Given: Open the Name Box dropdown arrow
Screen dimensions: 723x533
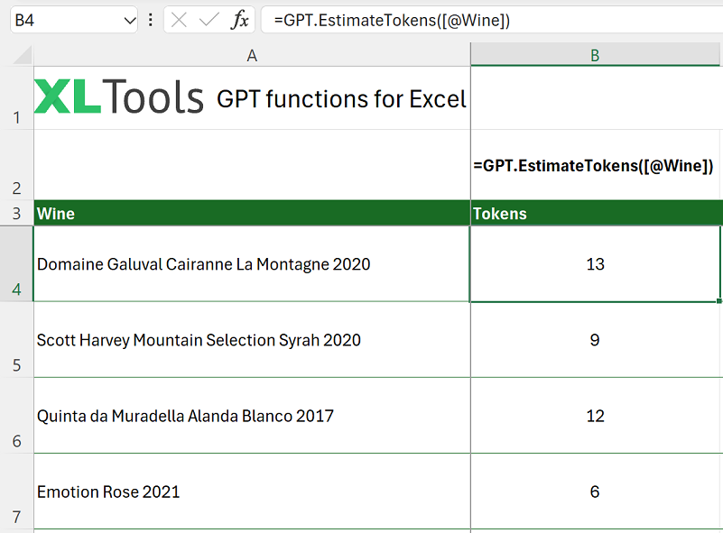Looking at the screenshot, I should (x=127, y=18).
